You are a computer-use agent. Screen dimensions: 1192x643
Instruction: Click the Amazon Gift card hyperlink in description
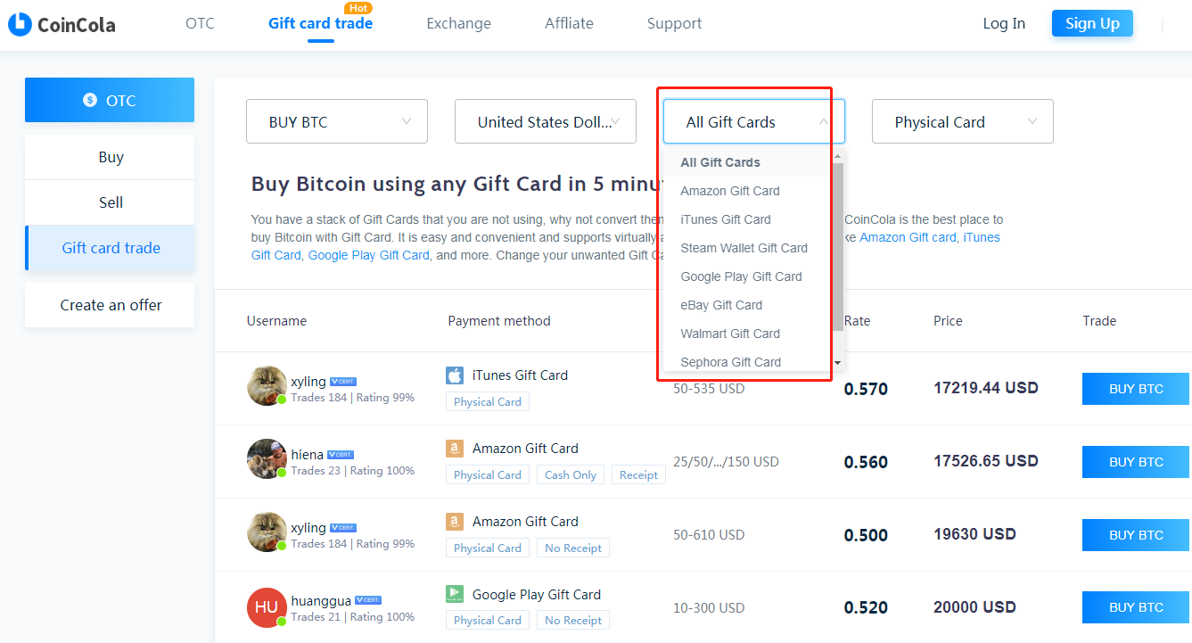coord(908,237)
